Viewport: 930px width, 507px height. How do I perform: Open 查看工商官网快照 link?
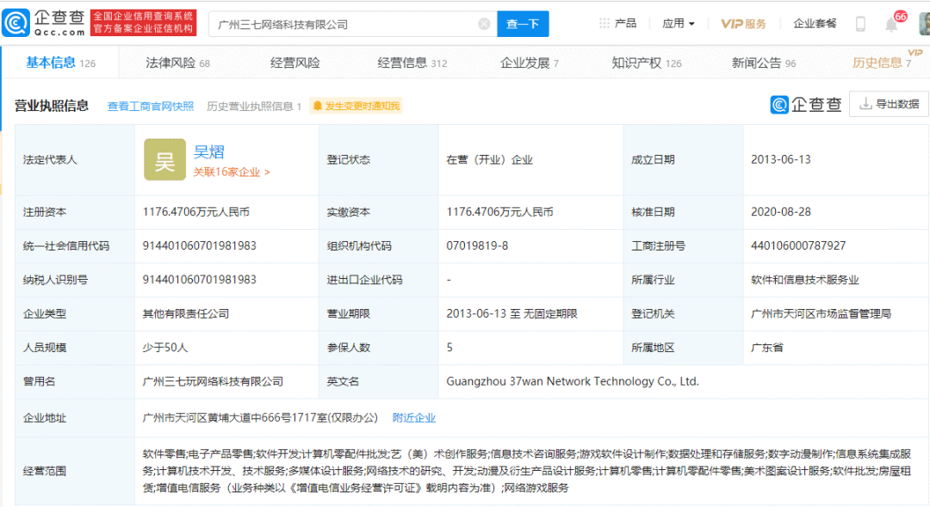click(150, 106)
